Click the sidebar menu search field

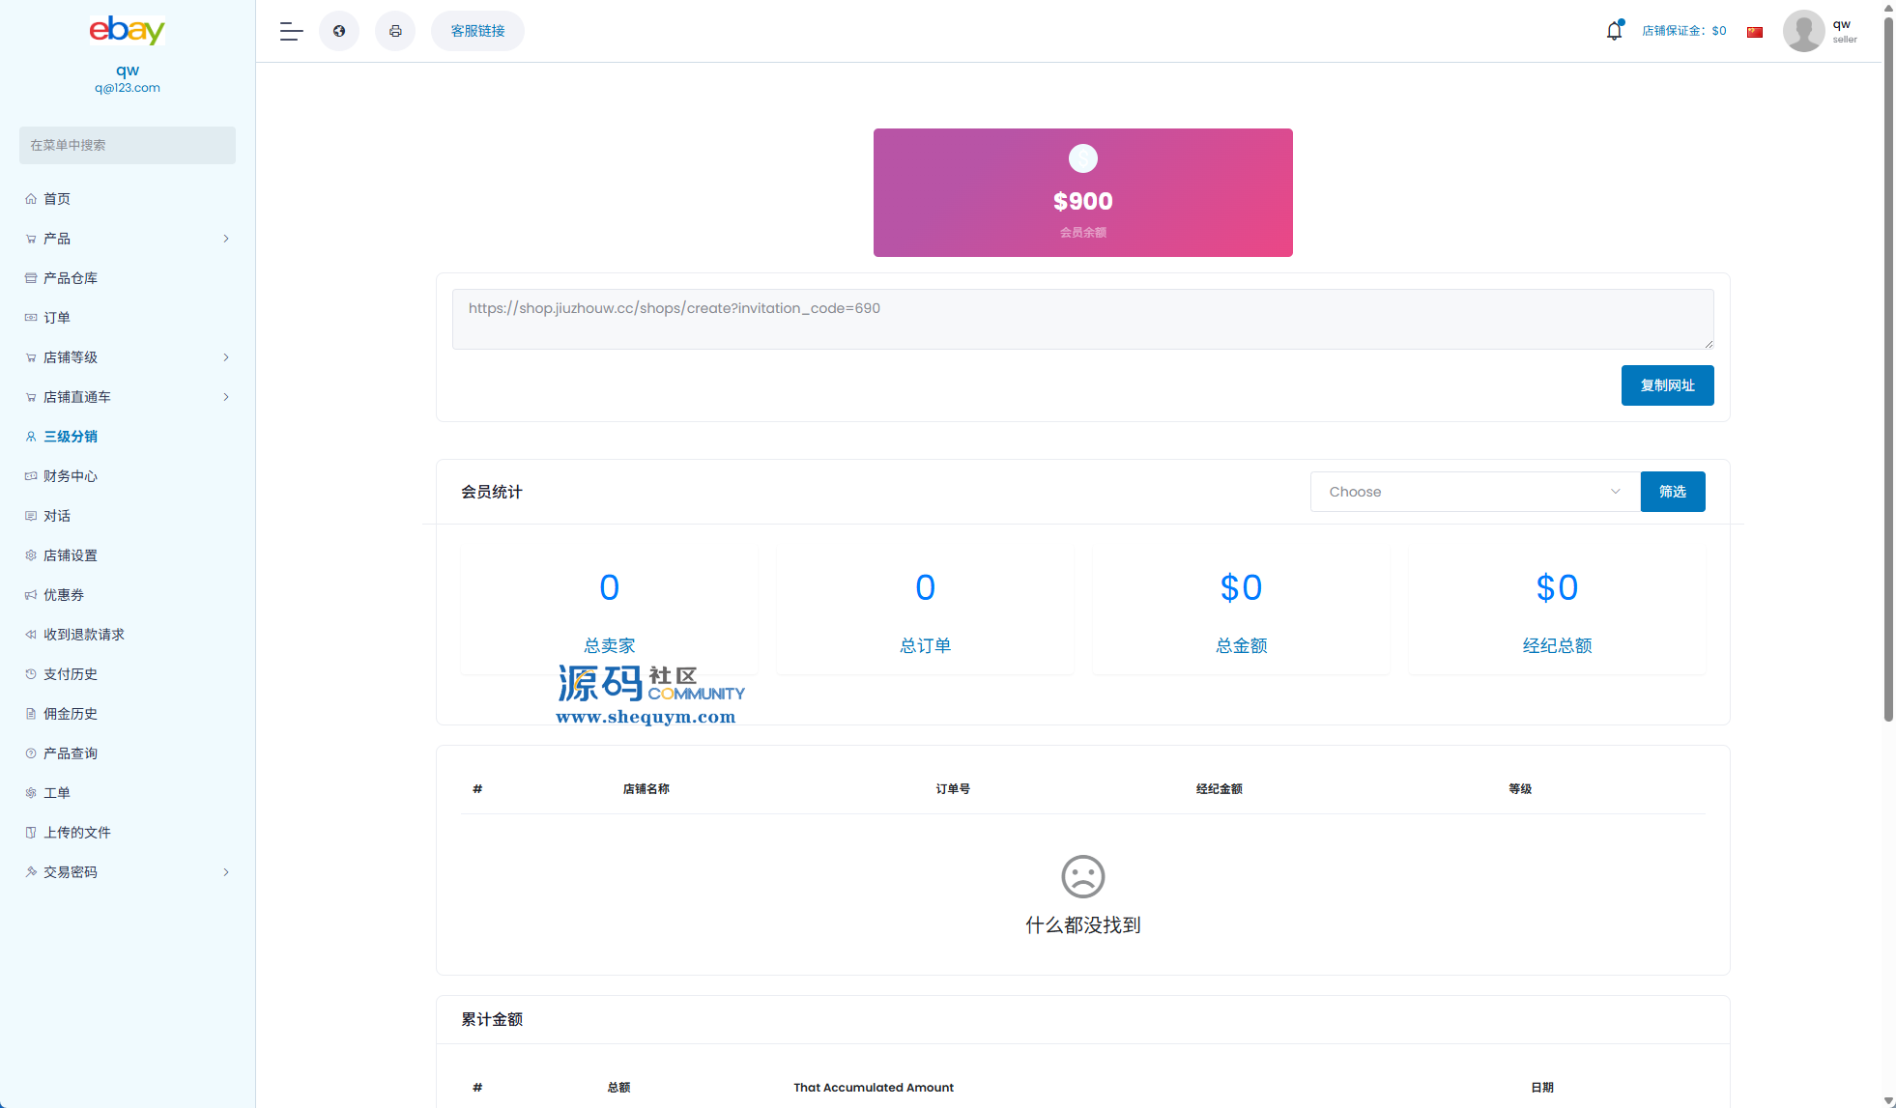[x=128, y=145]
